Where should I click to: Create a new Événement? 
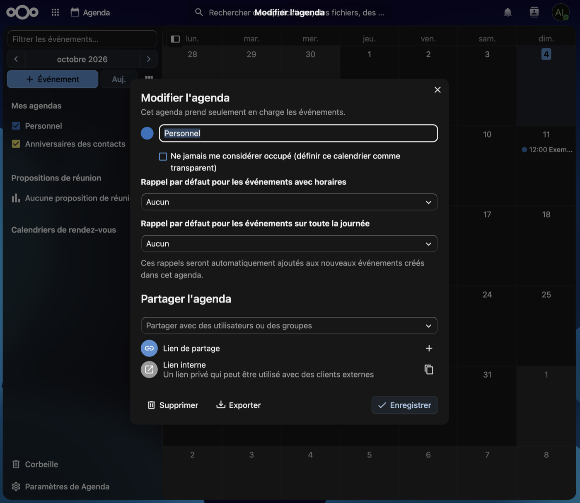53,79
